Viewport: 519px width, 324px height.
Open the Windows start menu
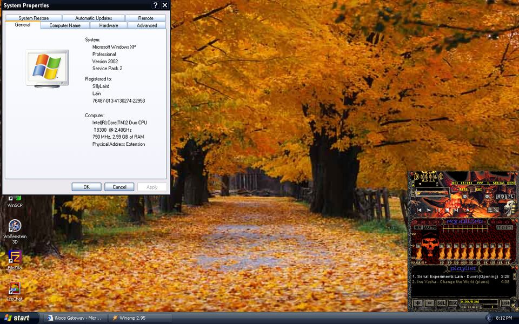tap(19, 318)
